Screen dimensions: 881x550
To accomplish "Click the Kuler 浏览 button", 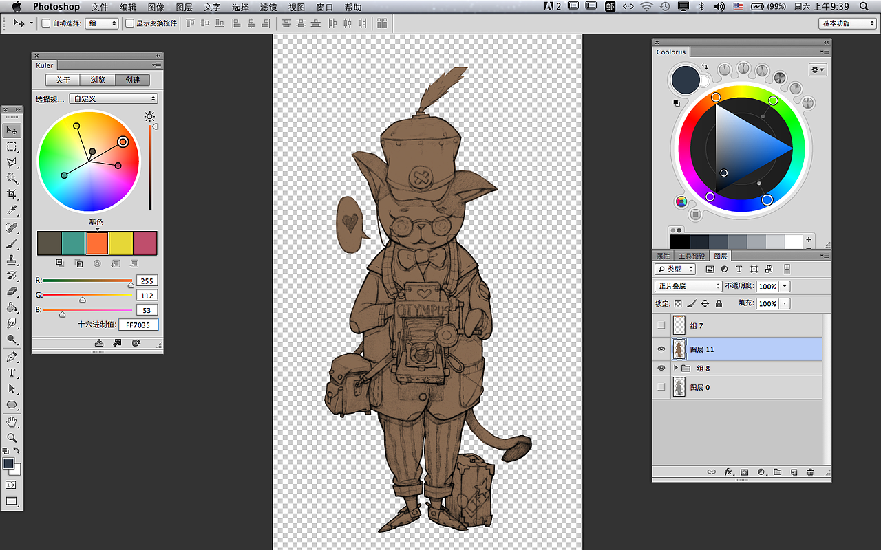I will click(x=98, y=80).
